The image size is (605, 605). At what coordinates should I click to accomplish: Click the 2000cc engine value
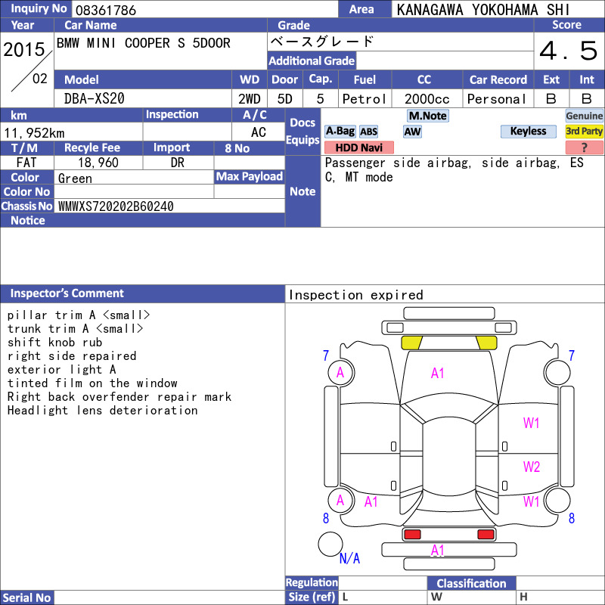[x=427, y=99]
